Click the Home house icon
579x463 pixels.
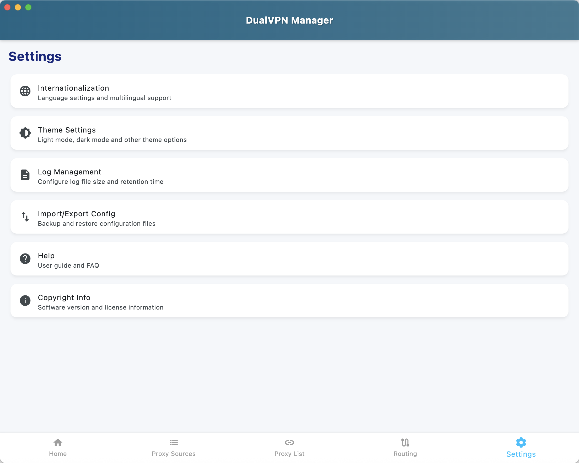58,442
